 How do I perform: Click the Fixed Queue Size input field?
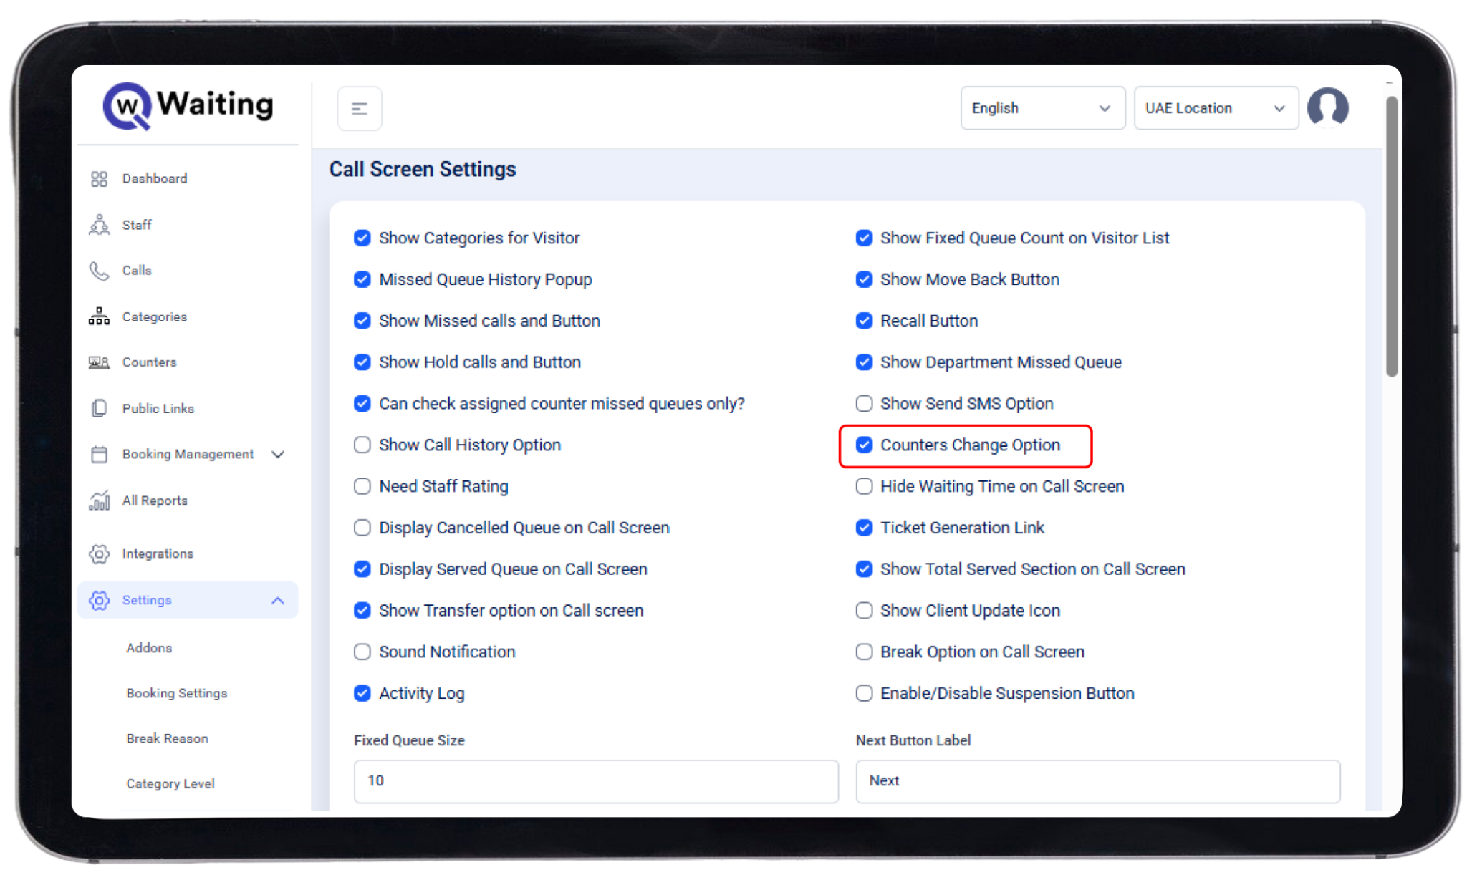pyautogui.click(x=596, y=781)
